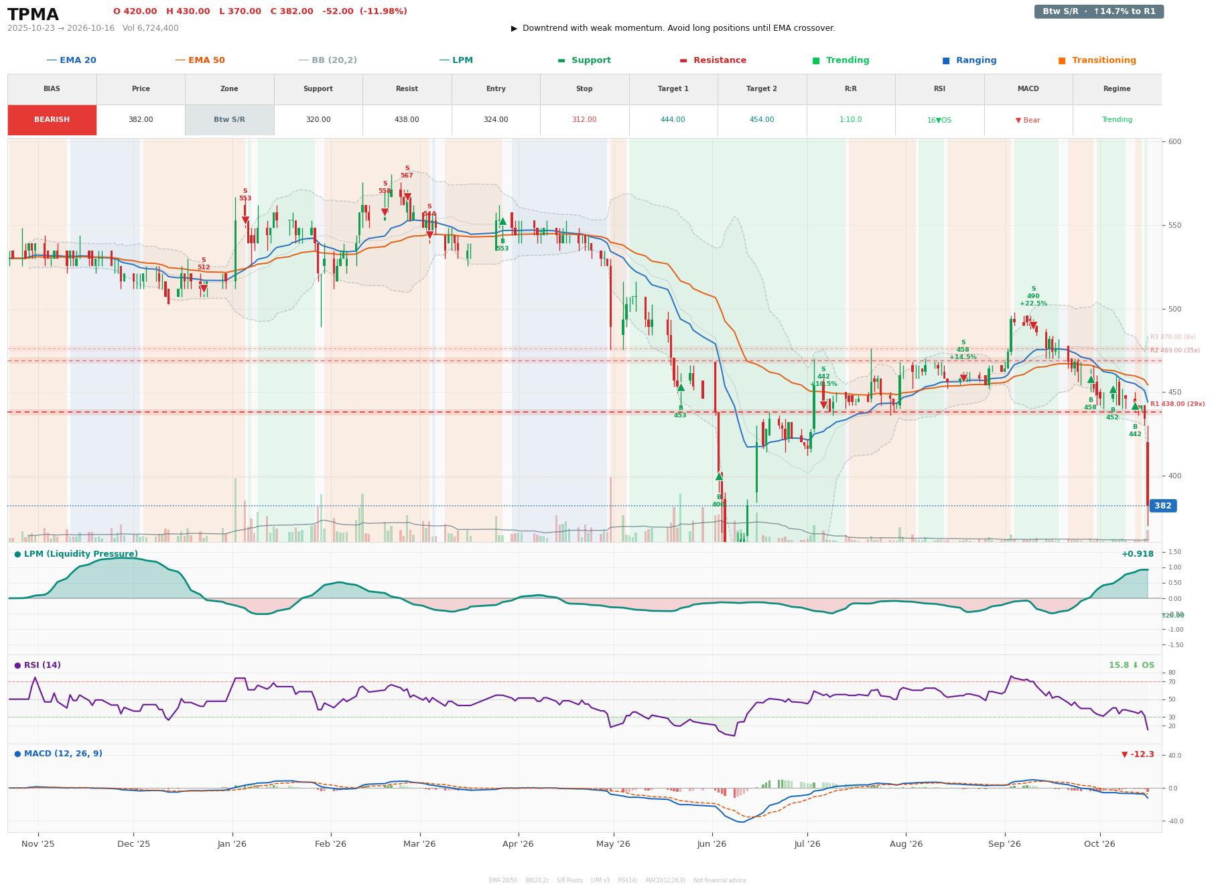Click the Support value 320.00

coord(318,120)
